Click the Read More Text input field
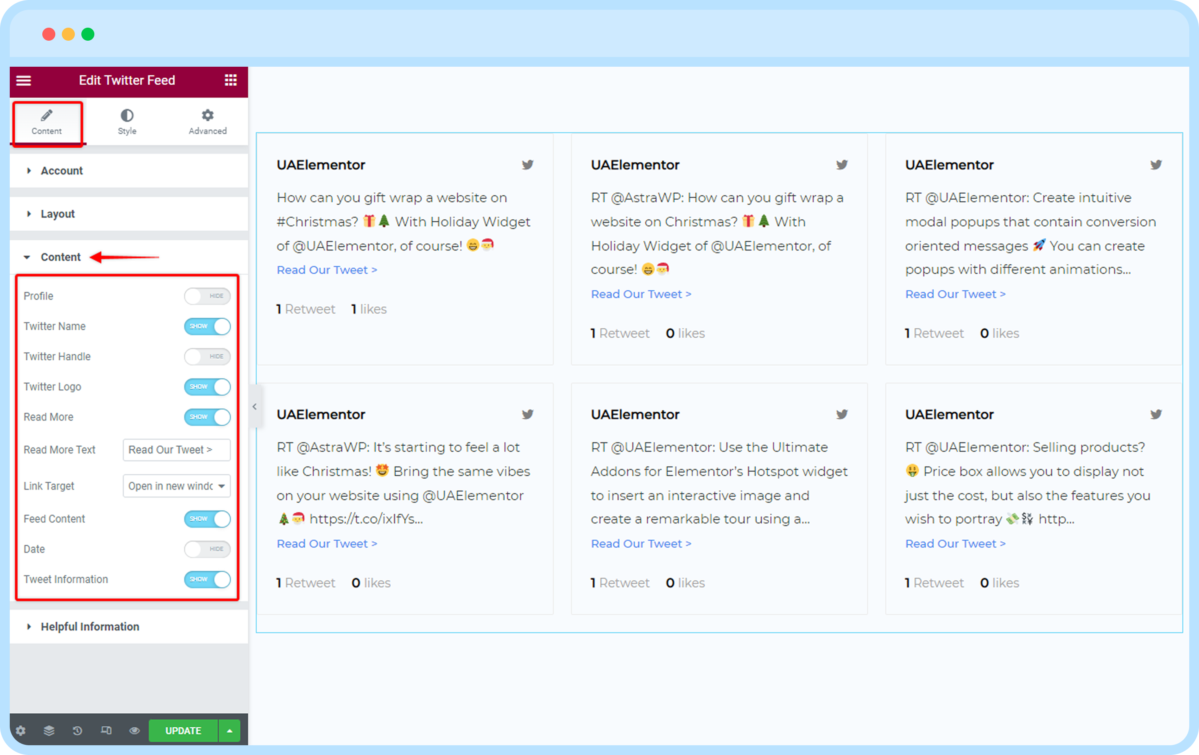This screenshot has width=1199, height=755. [x=176, y=450]
